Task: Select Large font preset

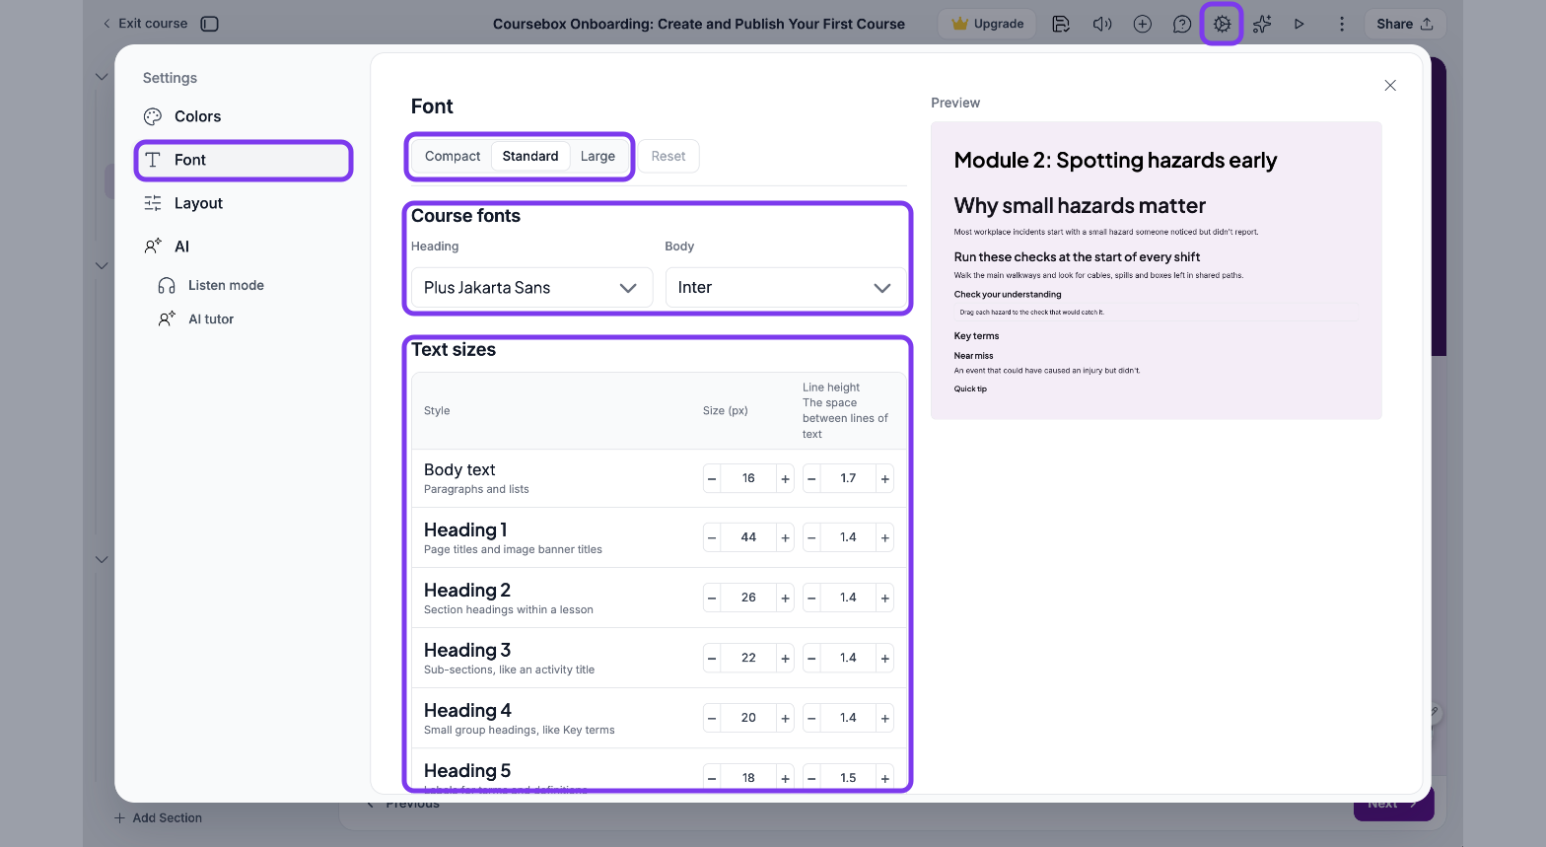Action: click(x=597, y=156)
